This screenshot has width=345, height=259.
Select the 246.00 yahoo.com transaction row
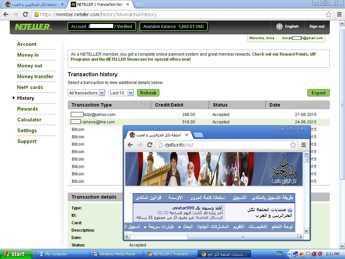coord(198,115)
